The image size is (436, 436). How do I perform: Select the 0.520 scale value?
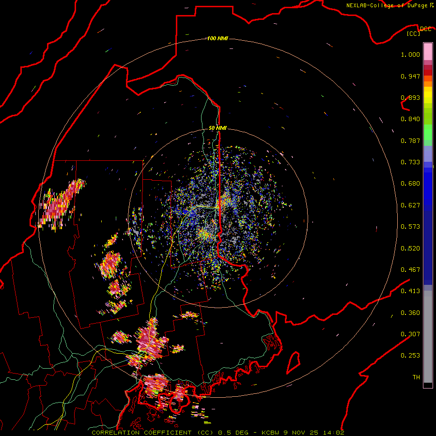click(410, 249)
